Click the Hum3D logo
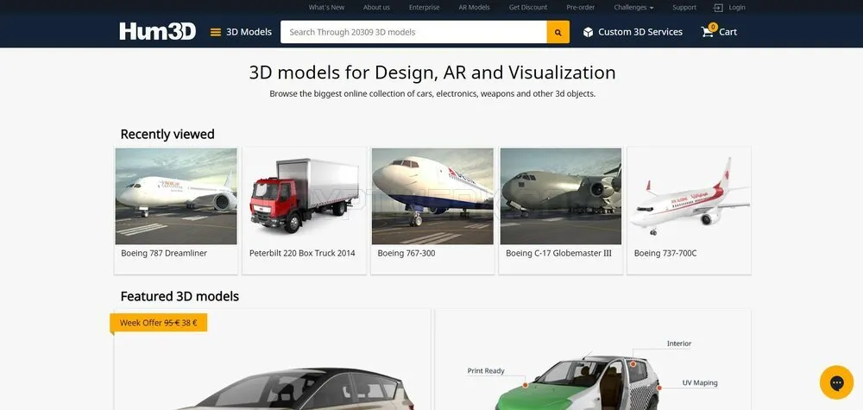863x410 pixels. [x=157, y=31]
